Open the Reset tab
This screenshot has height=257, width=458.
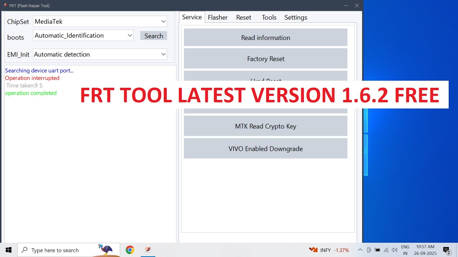tap(244, 17)
